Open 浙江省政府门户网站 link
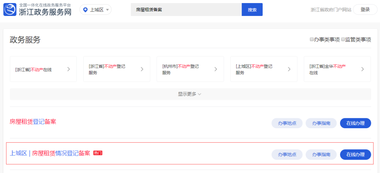The image size is (380, 173). (x=331, y=10)
